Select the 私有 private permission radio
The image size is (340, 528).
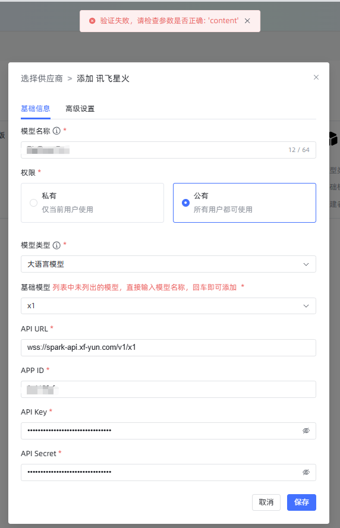coord(34,203)
